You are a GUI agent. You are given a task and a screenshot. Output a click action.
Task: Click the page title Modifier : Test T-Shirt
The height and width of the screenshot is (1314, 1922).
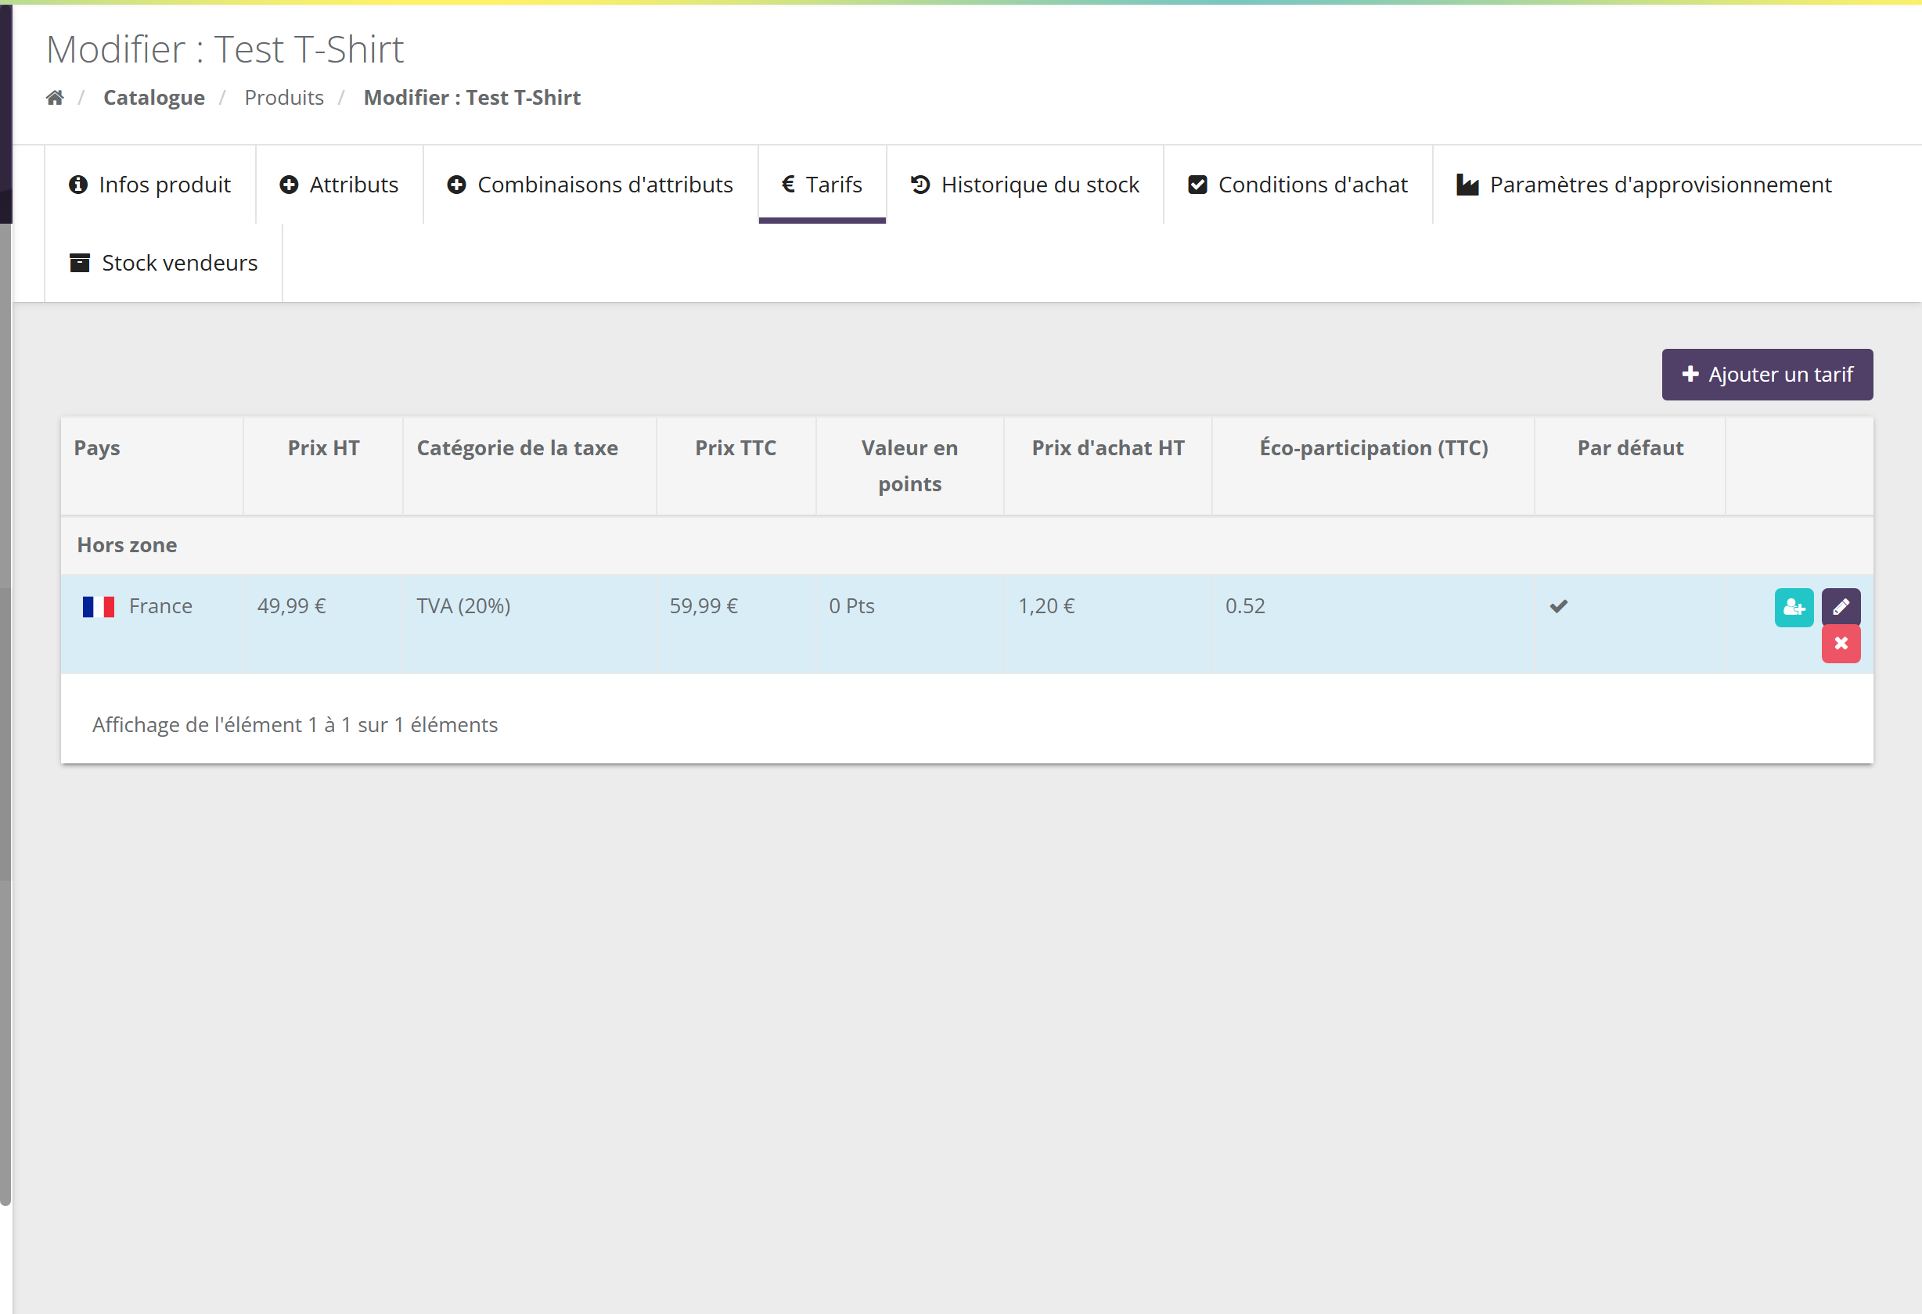pyautogui.click(x=225, y=49)
